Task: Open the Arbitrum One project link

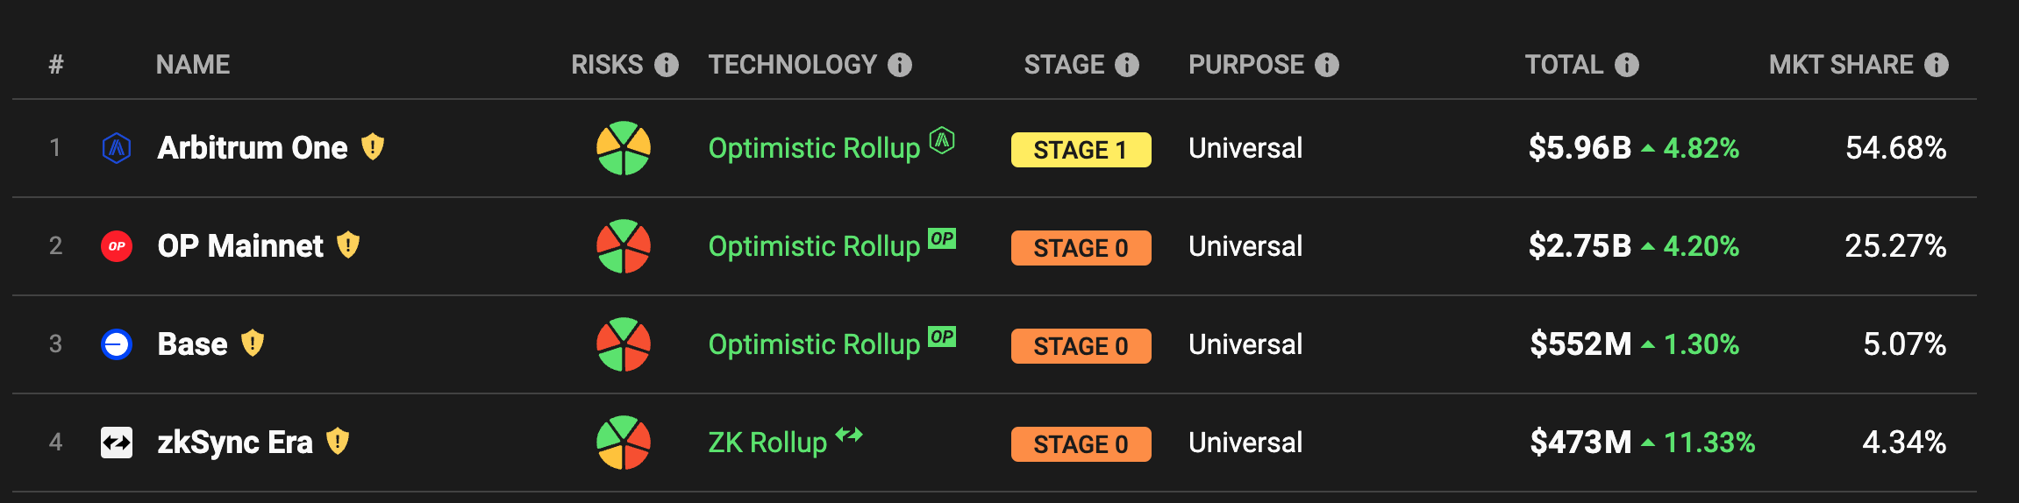Action: click(253, 148)
